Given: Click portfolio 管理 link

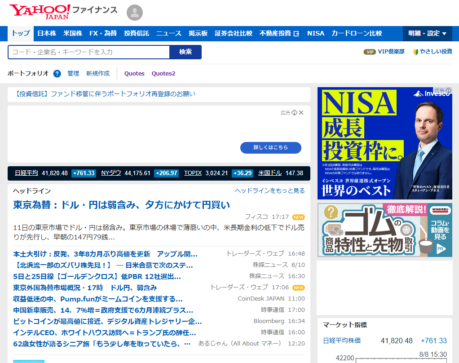Looking at the screenshot, I should pos(73,74).
